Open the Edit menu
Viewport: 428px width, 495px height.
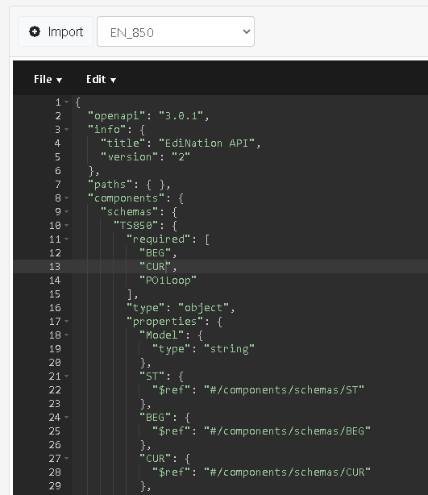point(101,79)
